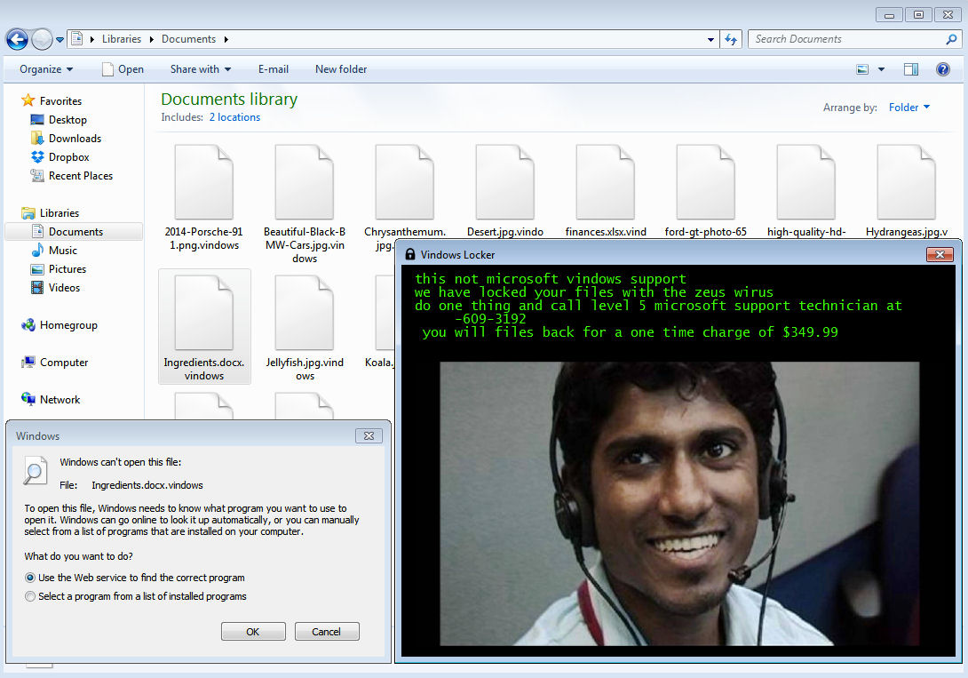Click the Back navigation arrow button
The height and width of the screenshot is (678, 968).
coord(17,39)
